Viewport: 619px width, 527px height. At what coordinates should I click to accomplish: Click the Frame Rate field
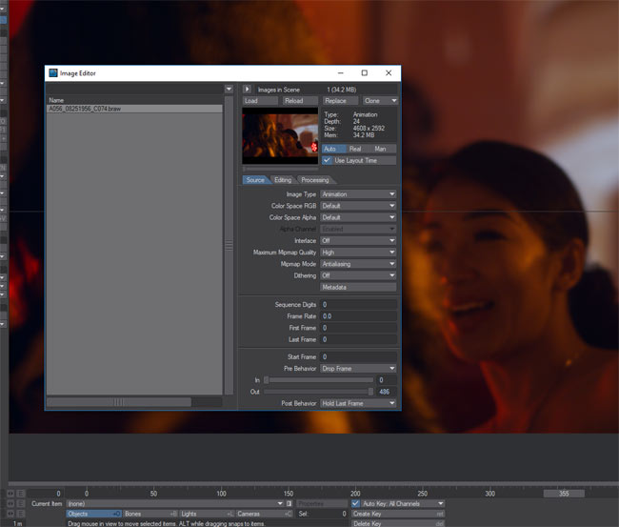[x=358, y=316]
